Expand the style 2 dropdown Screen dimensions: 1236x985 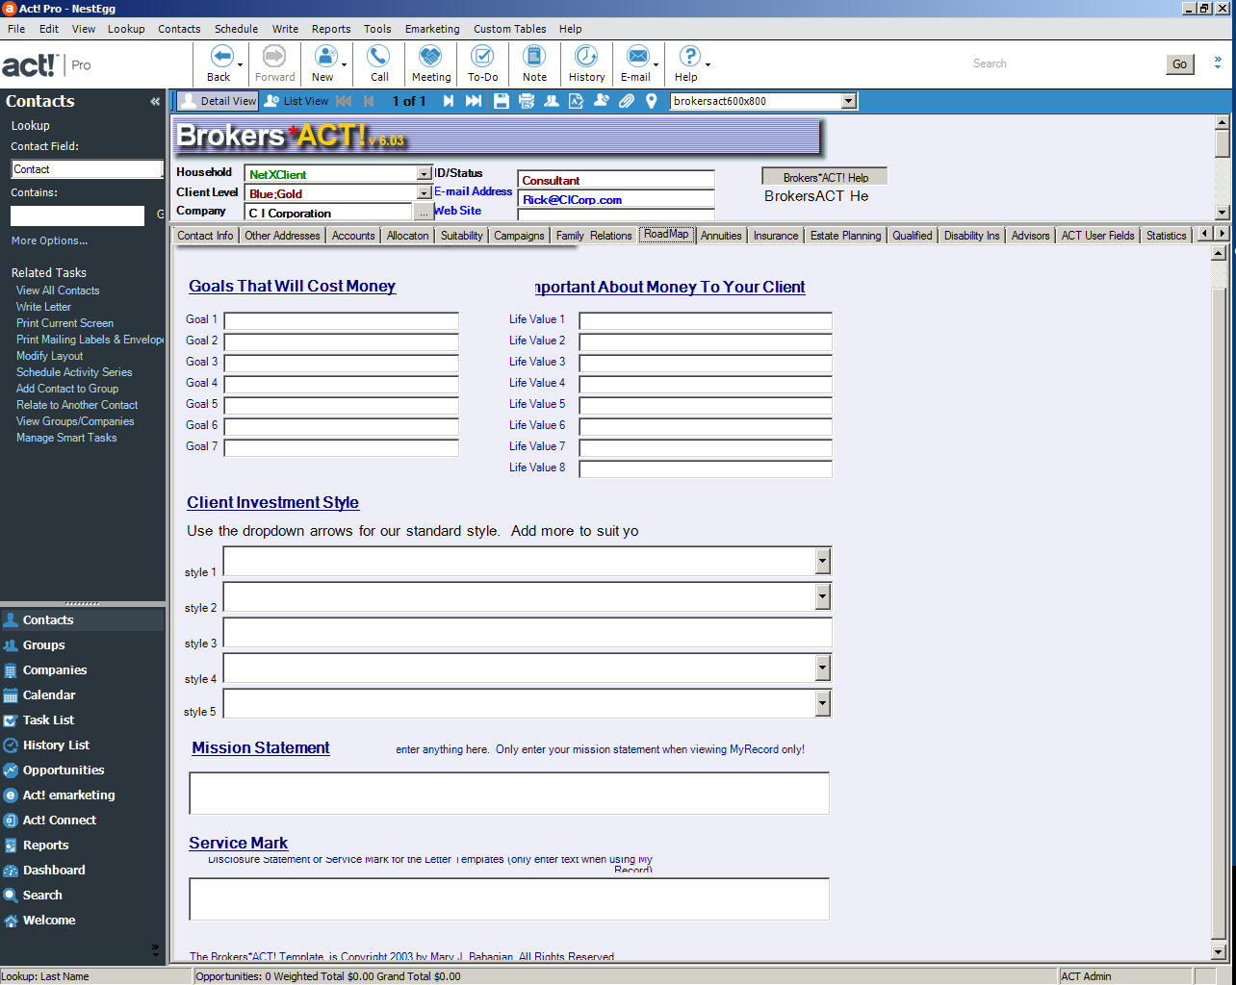coord(822,596)
